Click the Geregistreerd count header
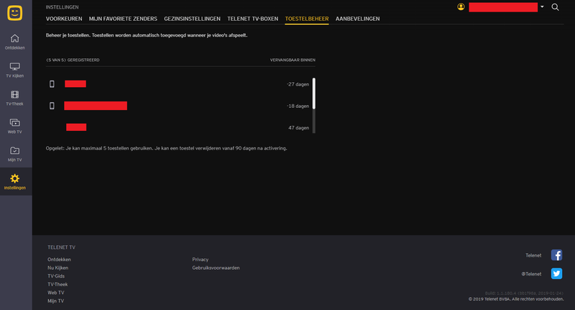This screenshot has width=575, height=310. (73, 60)
